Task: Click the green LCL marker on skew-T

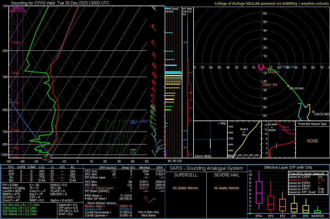Action: 133,151
